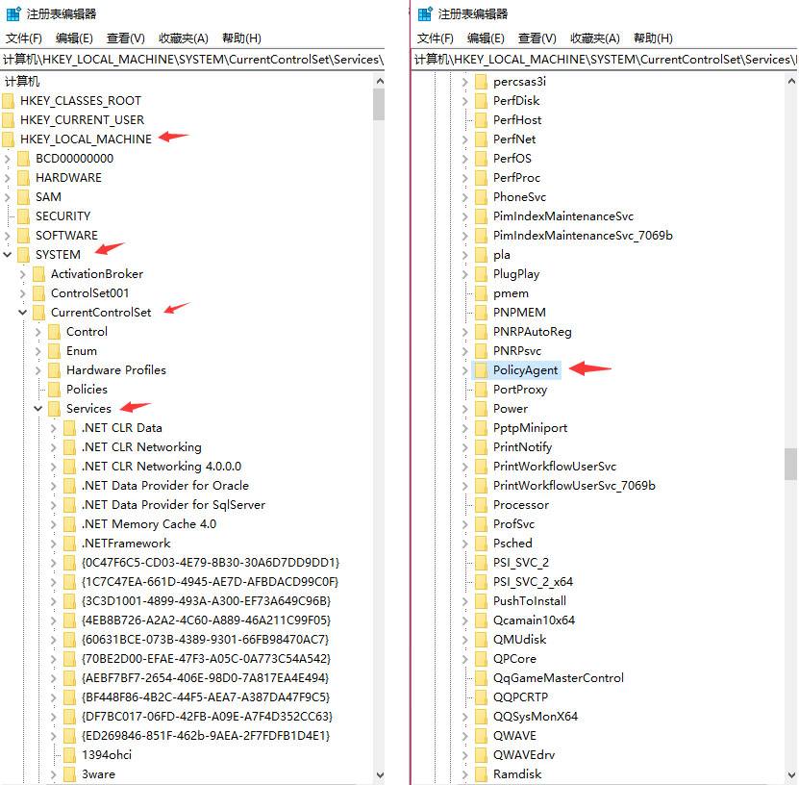The image size is (799, 785).
Task: Expand the Power key in the right window
Action: point(463,408)
